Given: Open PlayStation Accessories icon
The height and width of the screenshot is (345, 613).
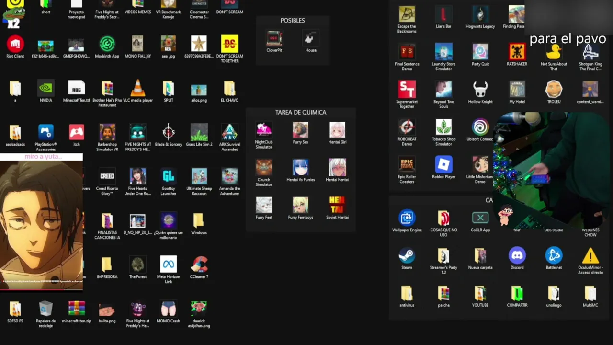Looking at the screenshot, I should click(45, 132).
